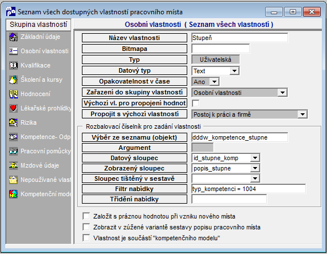Open the Datový typ dropdown

tap(234, 71)
